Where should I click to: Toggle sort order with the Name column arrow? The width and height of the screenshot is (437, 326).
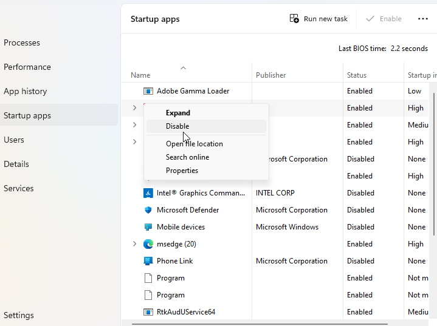pos(183,68)
